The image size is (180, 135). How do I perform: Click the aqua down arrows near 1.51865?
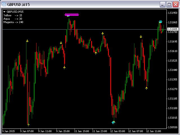[x=161, y=22]
